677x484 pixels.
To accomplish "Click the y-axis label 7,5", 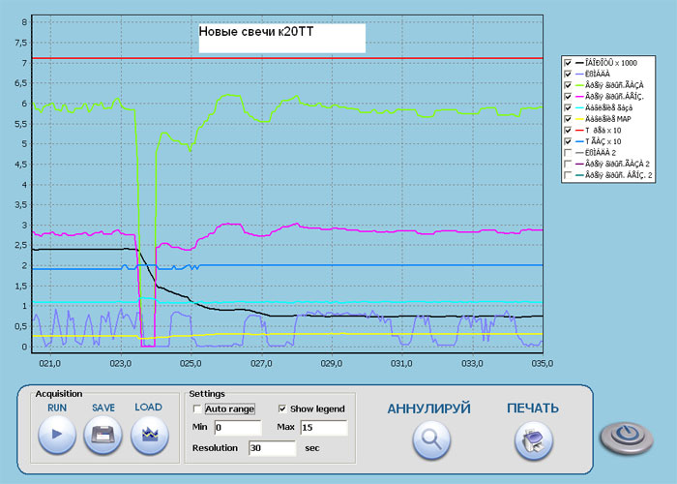I will [20, 43].
